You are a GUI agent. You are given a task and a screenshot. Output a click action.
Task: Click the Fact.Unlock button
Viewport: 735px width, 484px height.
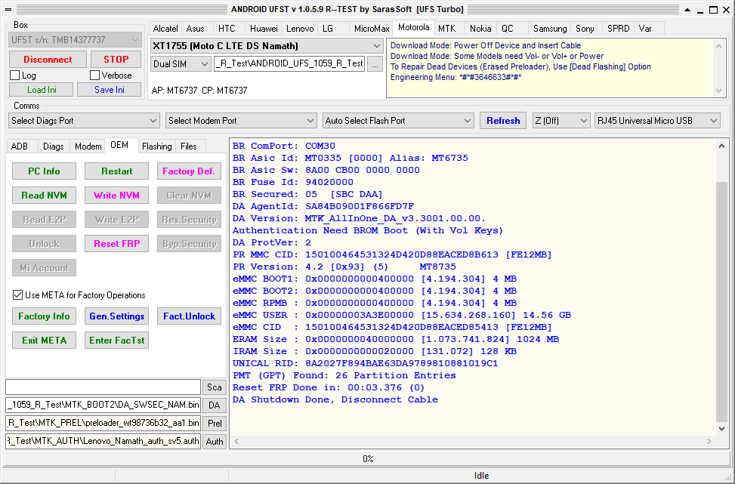[189, 316]
